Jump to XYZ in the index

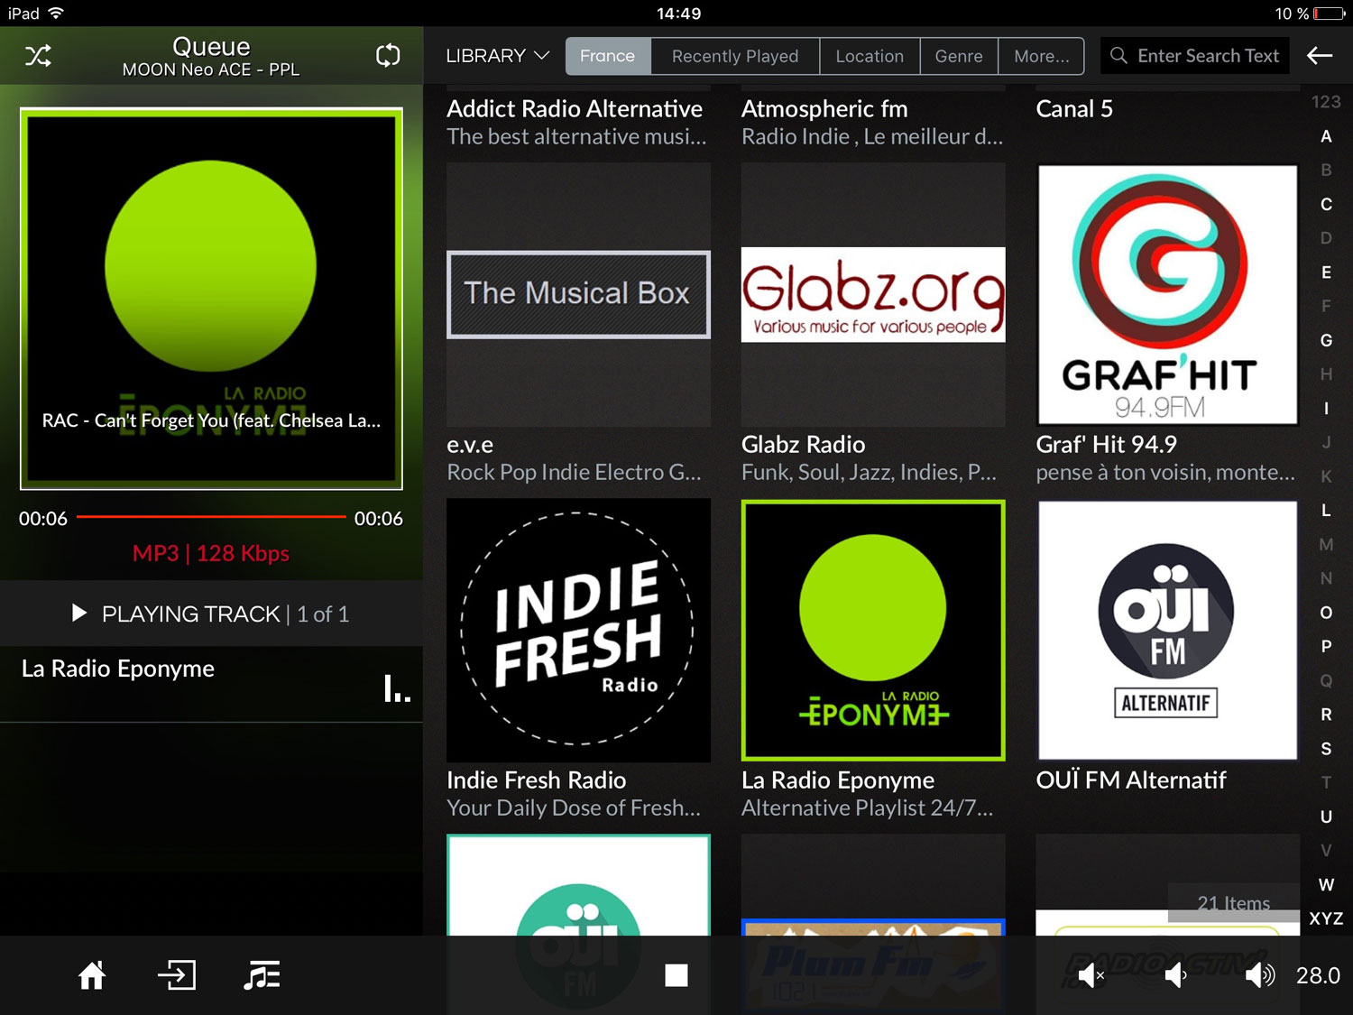(x=1326, y=918)
